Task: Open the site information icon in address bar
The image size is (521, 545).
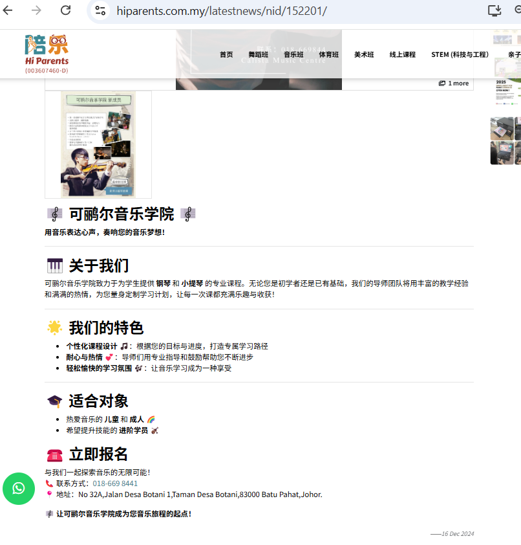Action: (100, 11)
